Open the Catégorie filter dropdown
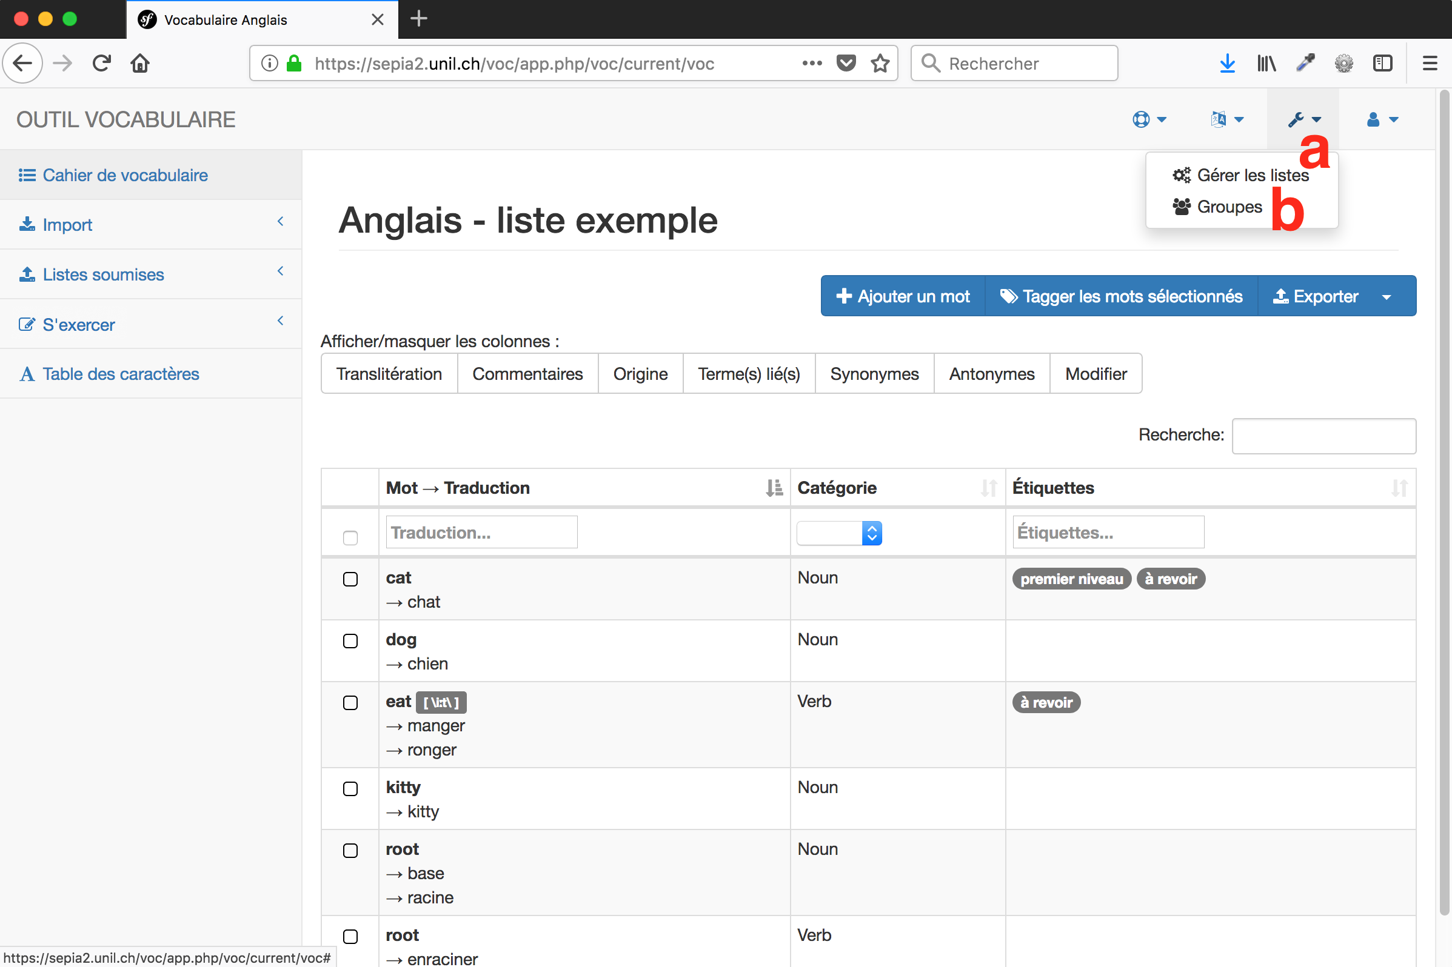1452x967 pixels. [838, 533]
